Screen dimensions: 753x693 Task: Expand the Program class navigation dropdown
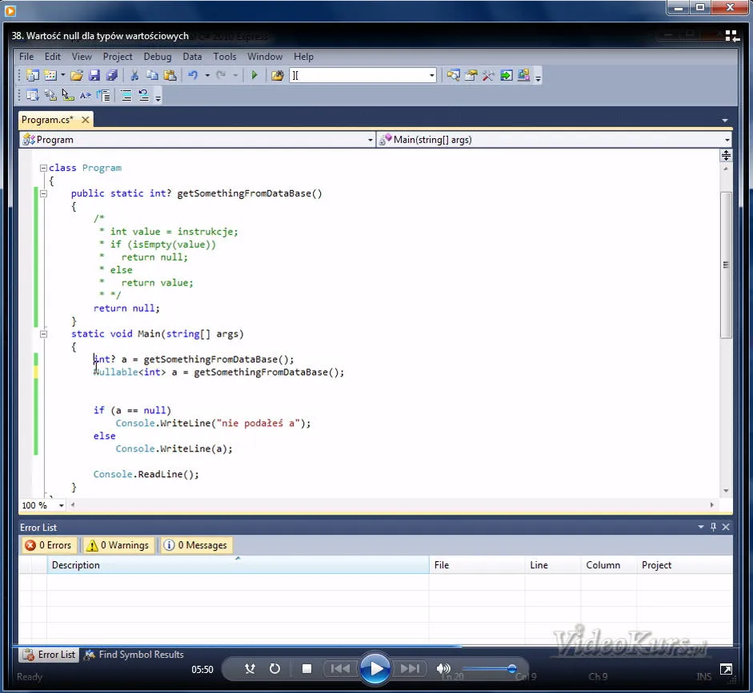370,140
